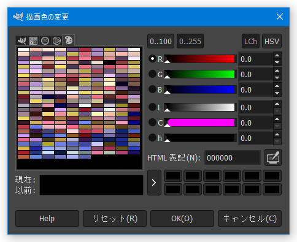Focus the R value input field

pyautogui.click(x=256, y=59)
